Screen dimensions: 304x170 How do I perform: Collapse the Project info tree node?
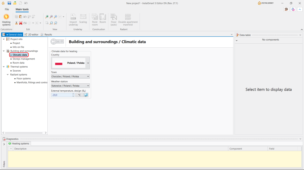click(x=4, y=39)
